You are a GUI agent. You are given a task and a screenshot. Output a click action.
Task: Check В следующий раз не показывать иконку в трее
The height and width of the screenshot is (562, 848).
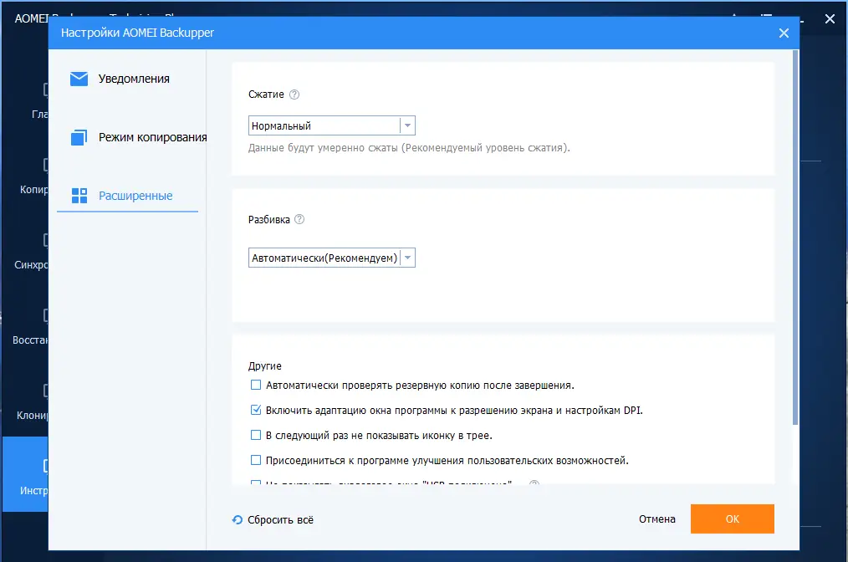256,435
